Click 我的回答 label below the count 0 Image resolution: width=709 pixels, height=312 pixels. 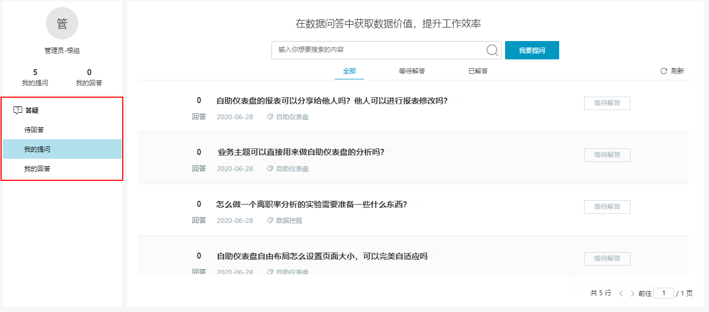89,83
